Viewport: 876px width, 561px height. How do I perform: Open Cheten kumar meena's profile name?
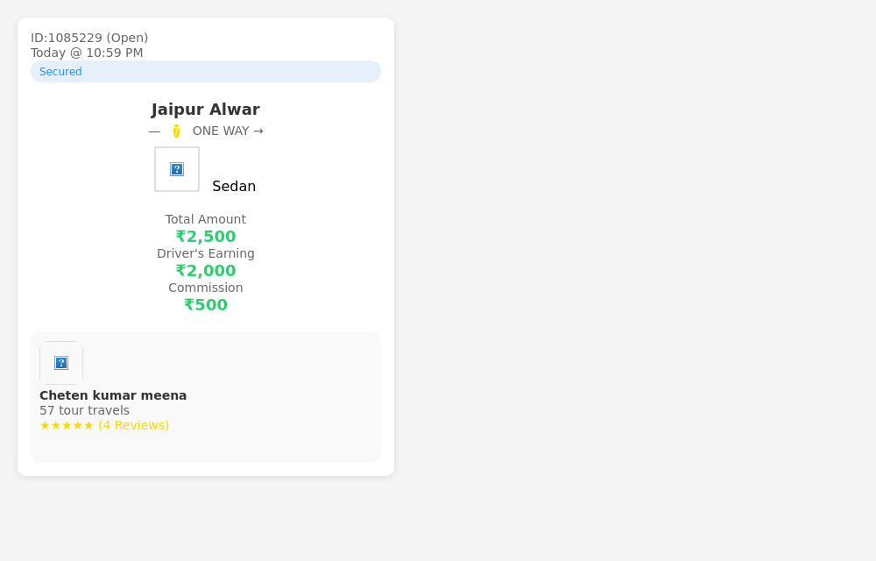113,395
